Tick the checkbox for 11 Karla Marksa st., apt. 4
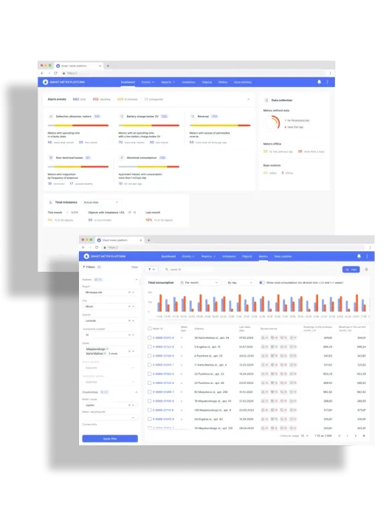 (x=149, y=365)
